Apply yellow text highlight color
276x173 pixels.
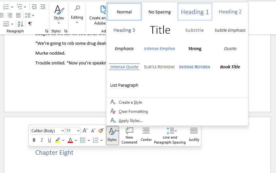point(58,140)
